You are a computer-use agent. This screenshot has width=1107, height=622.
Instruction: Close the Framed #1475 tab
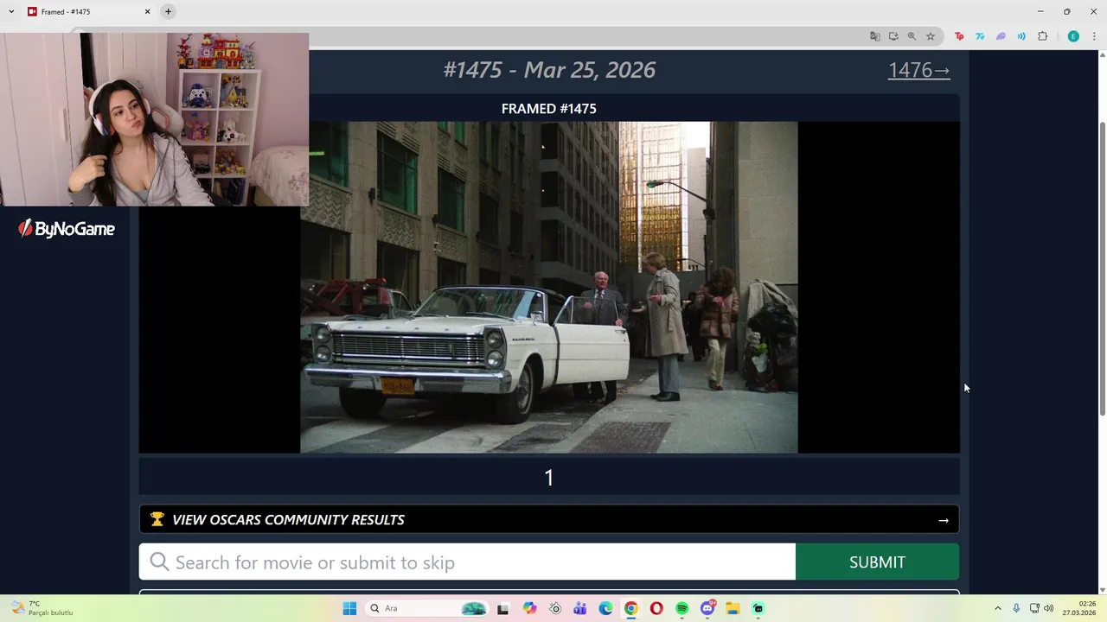click(x=147, y=11)
